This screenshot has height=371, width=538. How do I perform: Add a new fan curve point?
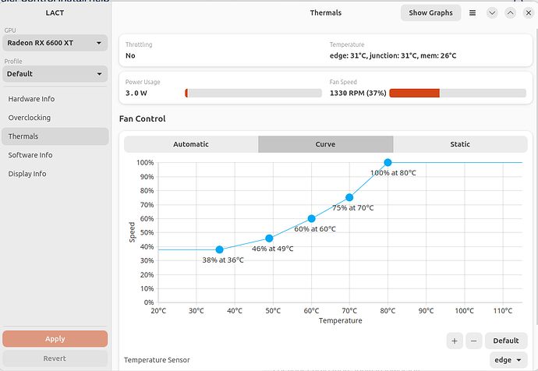(455, 341)
